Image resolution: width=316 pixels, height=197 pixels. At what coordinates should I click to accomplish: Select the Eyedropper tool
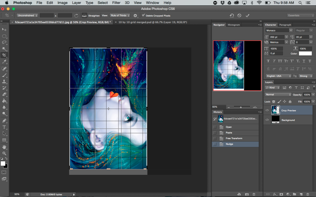click(x=4, y=62)
